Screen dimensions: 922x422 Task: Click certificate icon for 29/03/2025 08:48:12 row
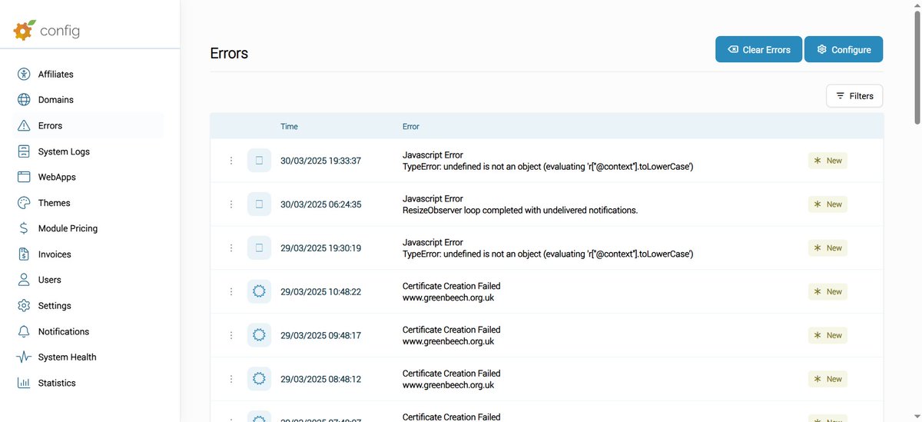pos(259,379)
